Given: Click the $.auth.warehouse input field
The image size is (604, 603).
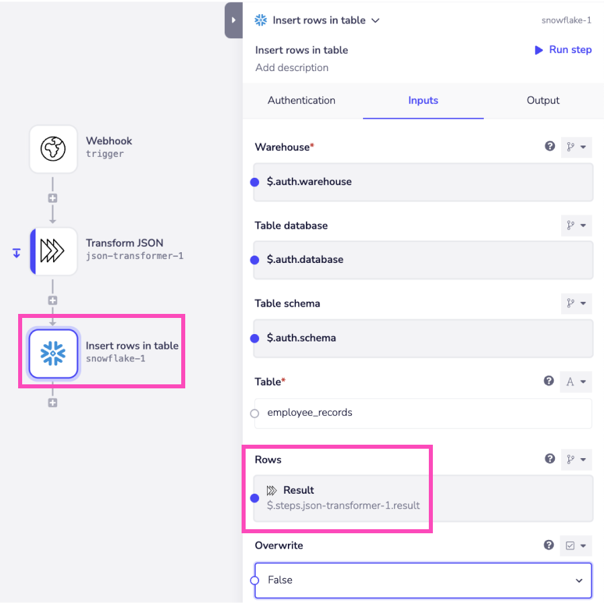Looking at the screenshot, I should pyautogui.click(x=423, y=182).
